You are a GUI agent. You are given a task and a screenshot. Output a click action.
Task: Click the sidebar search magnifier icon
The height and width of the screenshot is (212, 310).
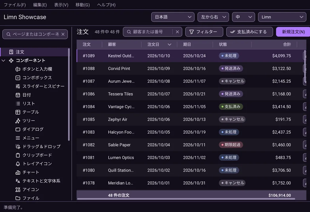point(8,34)
